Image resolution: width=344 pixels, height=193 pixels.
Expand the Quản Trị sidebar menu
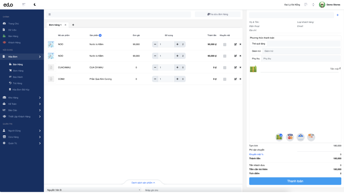coord(22,143)
